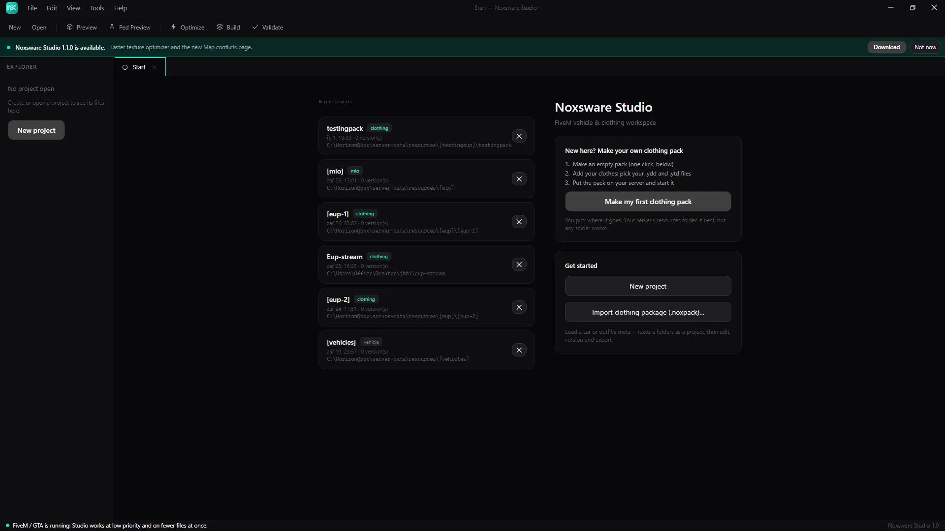Remove [vehicles] from recent projects
This screenshot has height=531, width=945.
pyautogui.click(x=519, y=350)
